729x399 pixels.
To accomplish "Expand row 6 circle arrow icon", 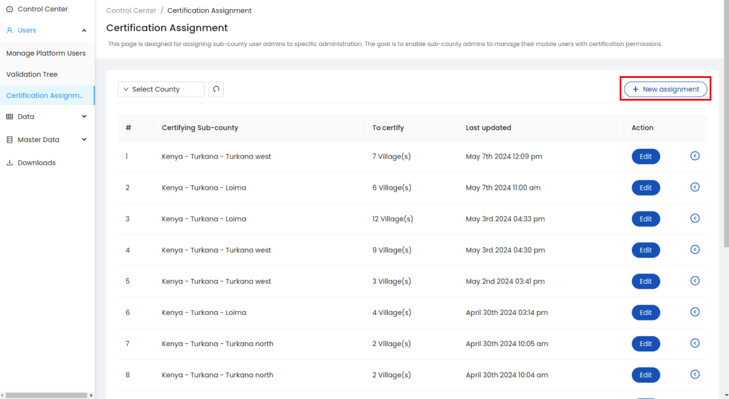I will pyautogui.click(x=695, y=312).
